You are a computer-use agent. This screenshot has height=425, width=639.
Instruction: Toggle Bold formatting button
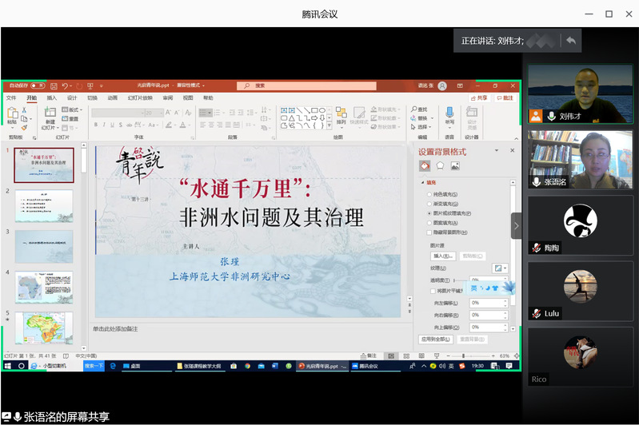[x=96, y=125]
